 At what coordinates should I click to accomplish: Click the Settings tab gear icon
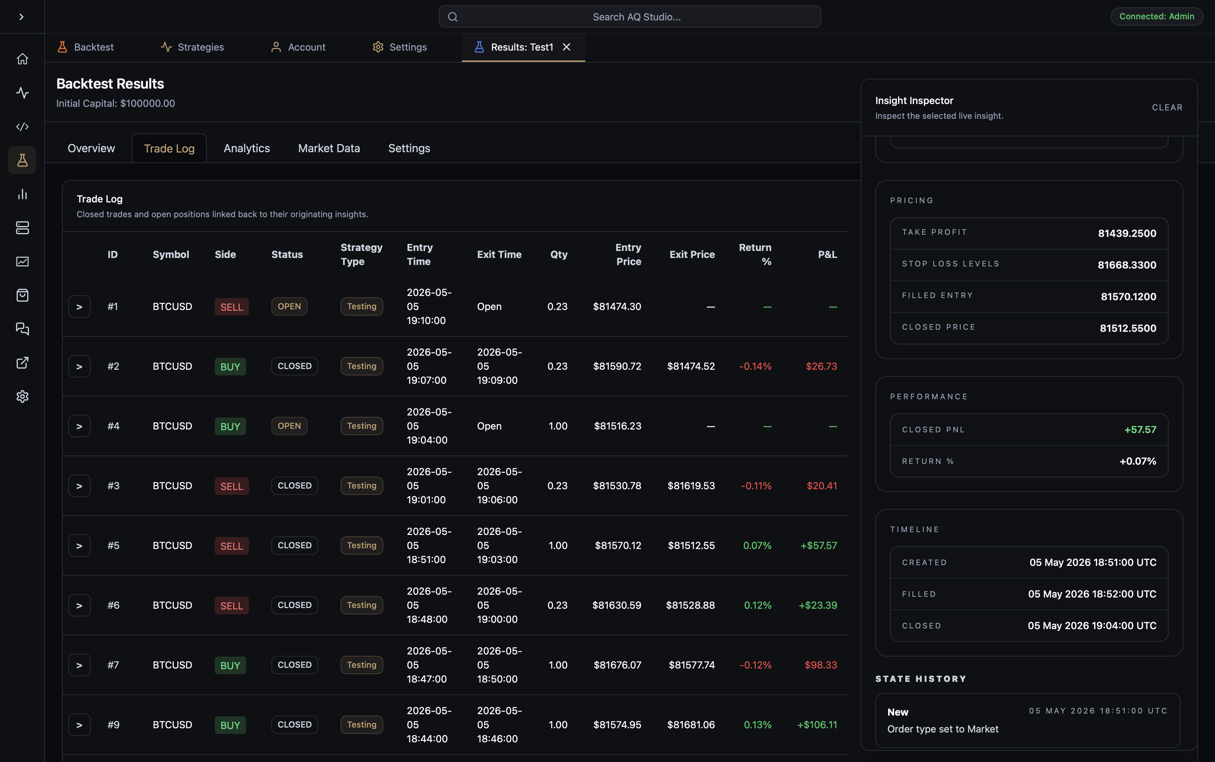378,47
